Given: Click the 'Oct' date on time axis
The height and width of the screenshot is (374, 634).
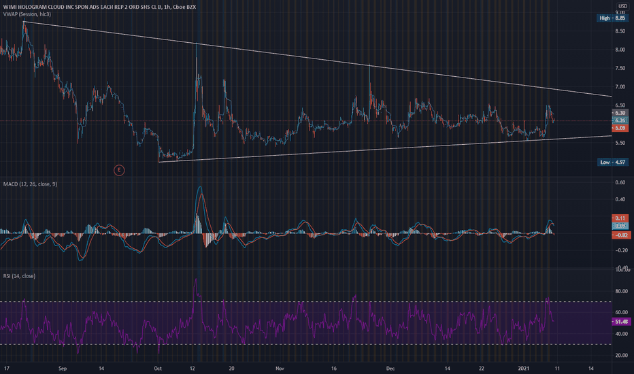Looking at the screenshot, I should (158, 369).
